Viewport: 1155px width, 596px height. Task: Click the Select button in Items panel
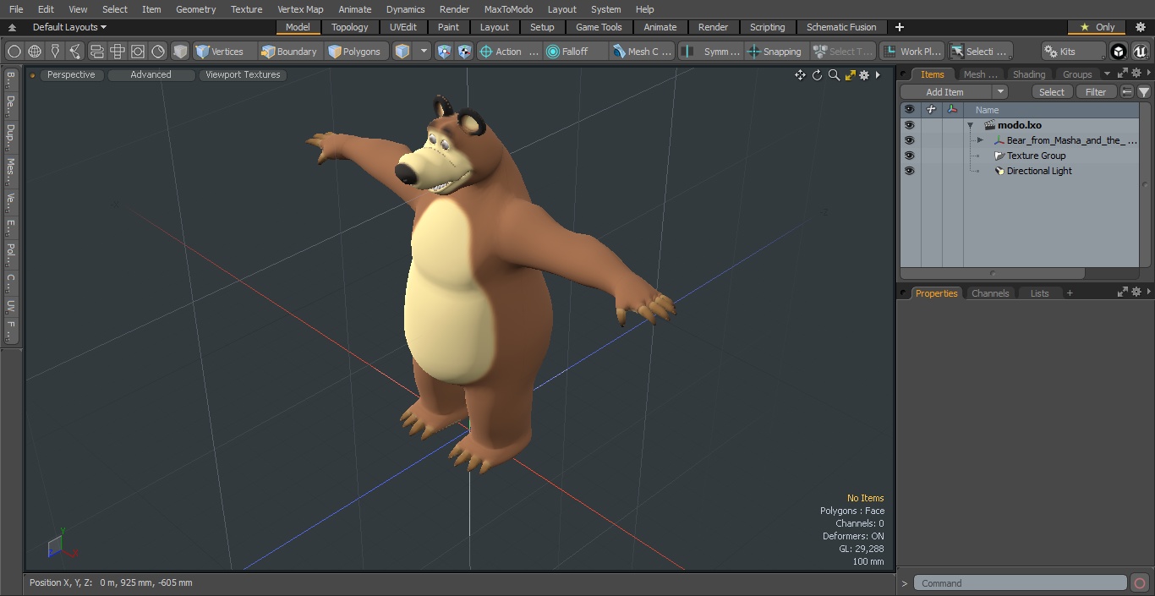[x=1052, y=92]
